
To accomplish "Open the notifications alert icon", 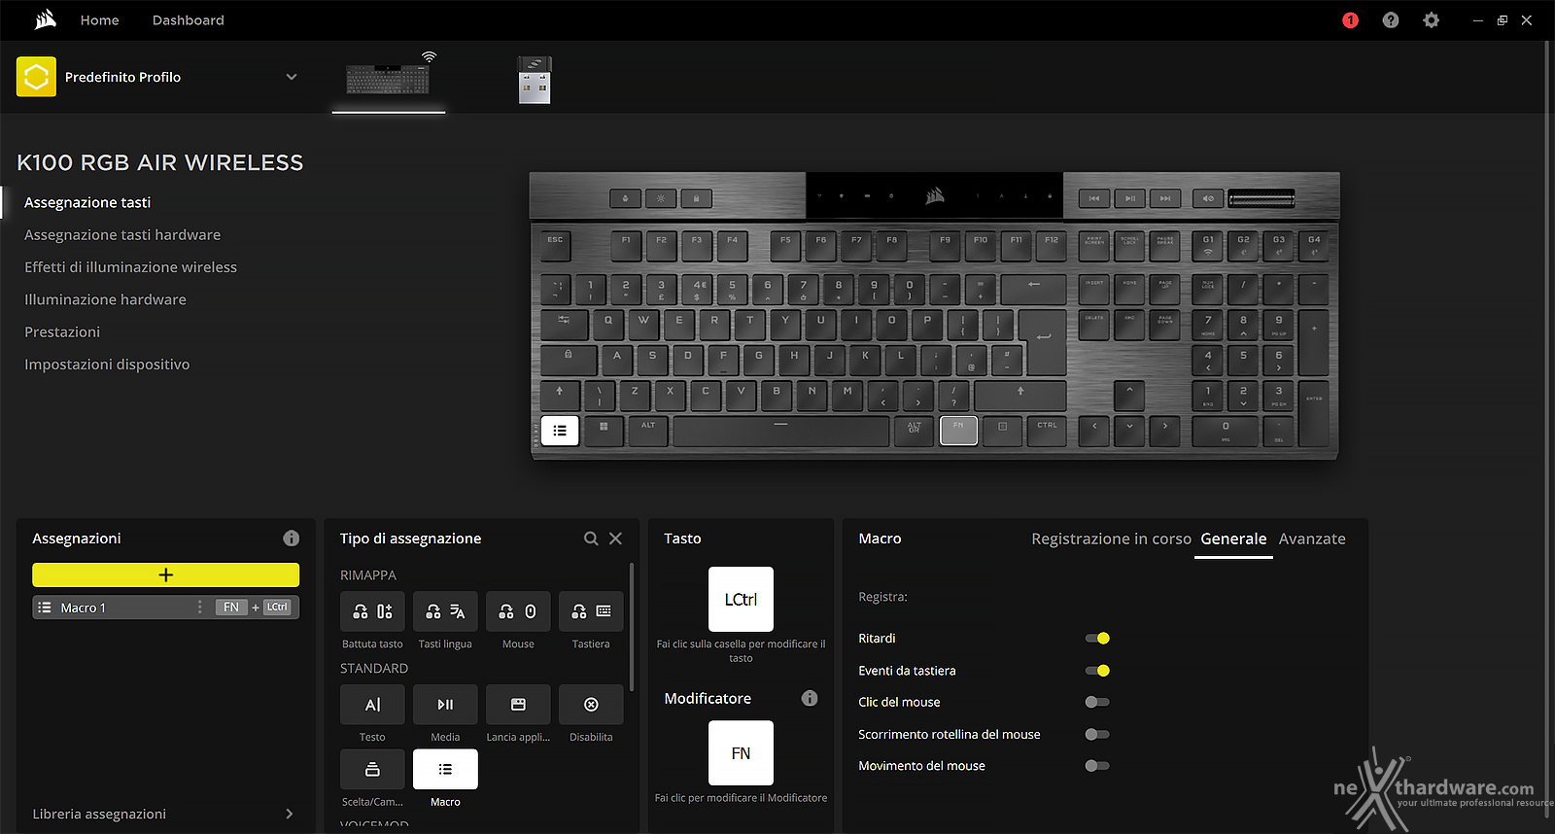I will [1350, 20].
